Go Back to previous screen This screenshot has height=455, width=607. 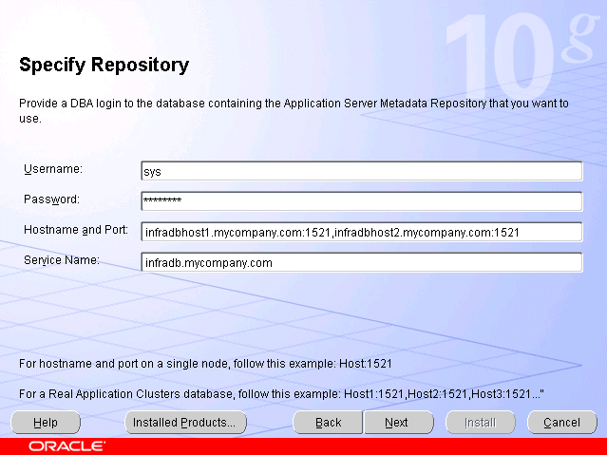coord(328,422)
